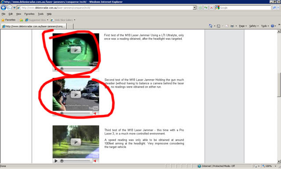281x169 pixels.
Task: Click the Google search provider icon
Action: click(x=217, y=8)
